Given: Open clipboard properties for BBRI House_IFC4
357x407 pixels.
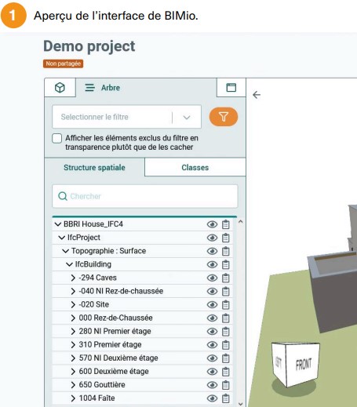Looking at the screenshot, I should pos(226,224).
